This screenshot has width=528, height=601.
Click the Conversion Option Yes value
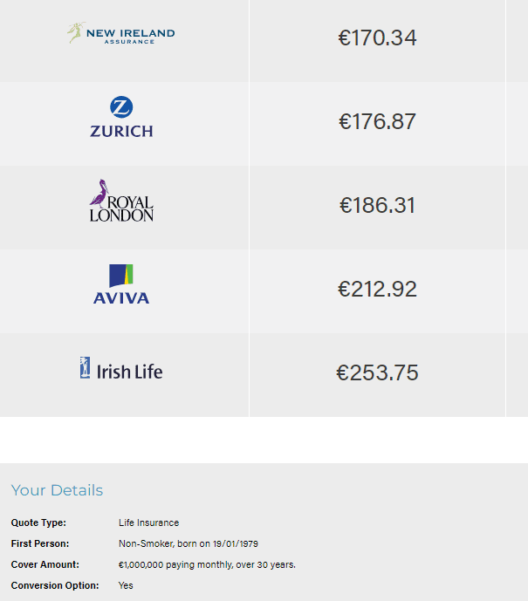click(126, 585)
